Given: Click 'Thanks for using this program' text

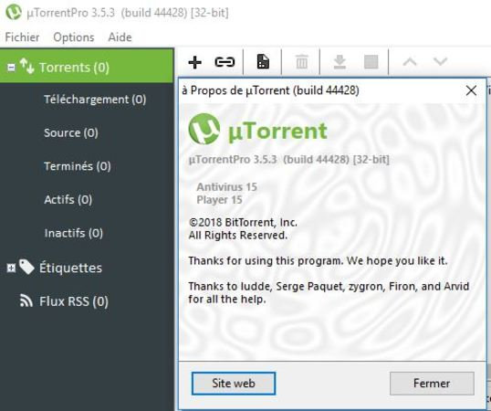Looking at the screenshot, I should coord(318,260).
